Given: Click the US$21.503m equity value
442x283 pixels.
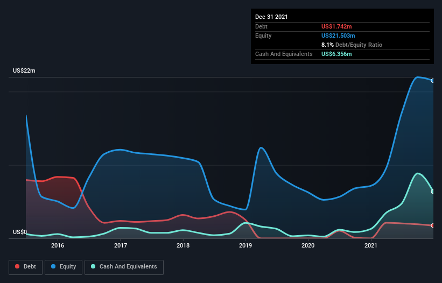Looking at the screenshot, I should tap(338, 36).
